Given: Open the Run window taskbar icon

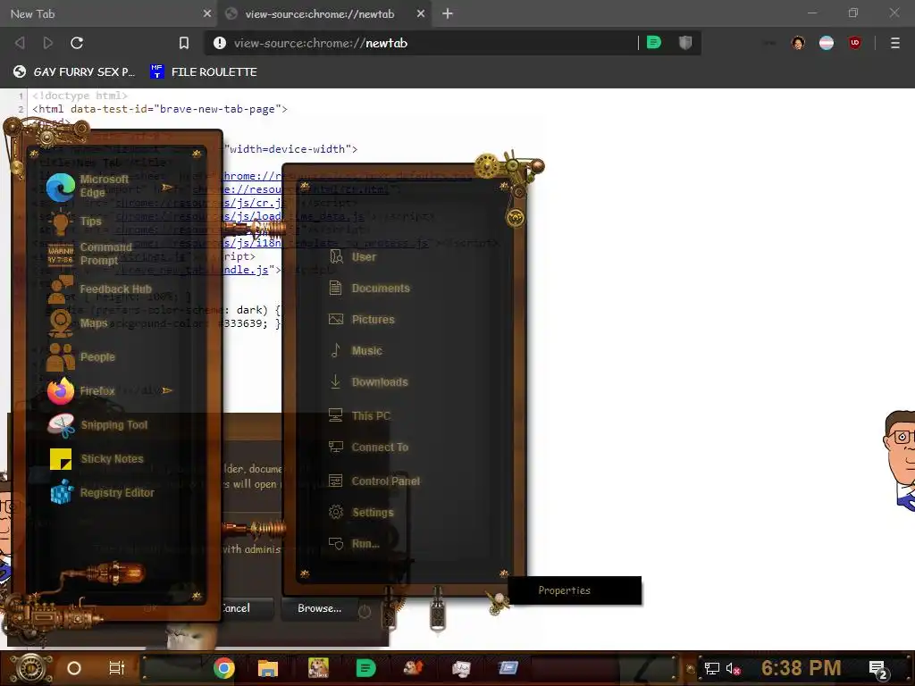Looking at the screenshot, I should [x=508, y=668].
